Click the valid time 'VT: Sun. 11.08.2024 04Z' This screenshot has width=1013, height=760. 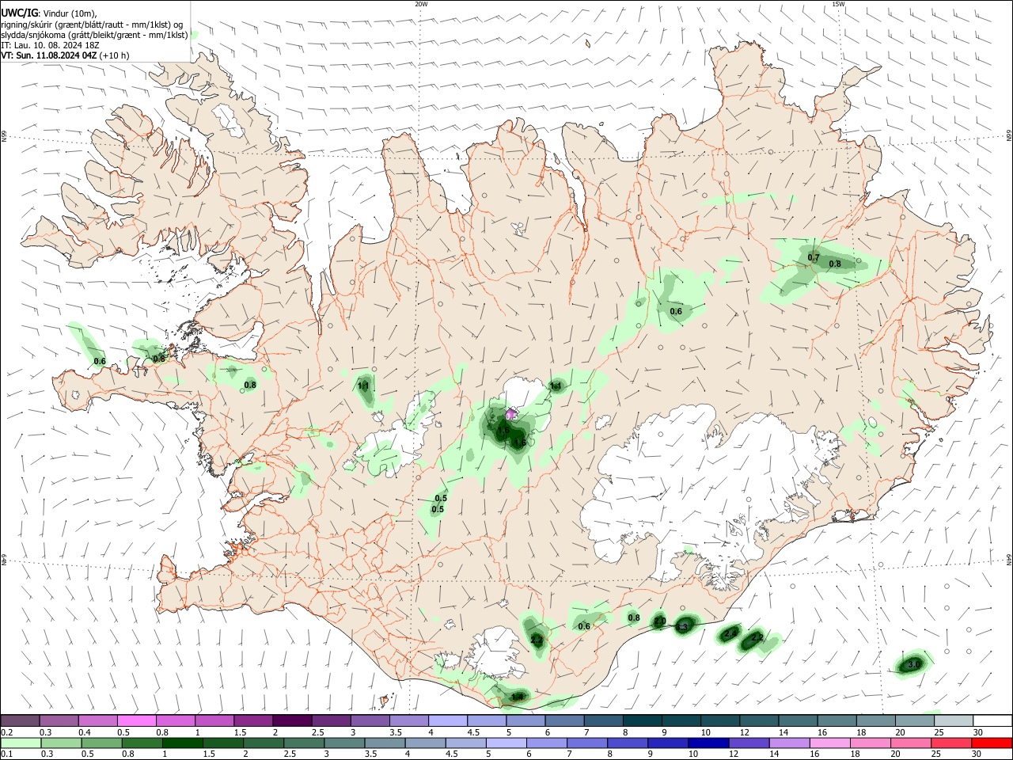tap(49, 55)
